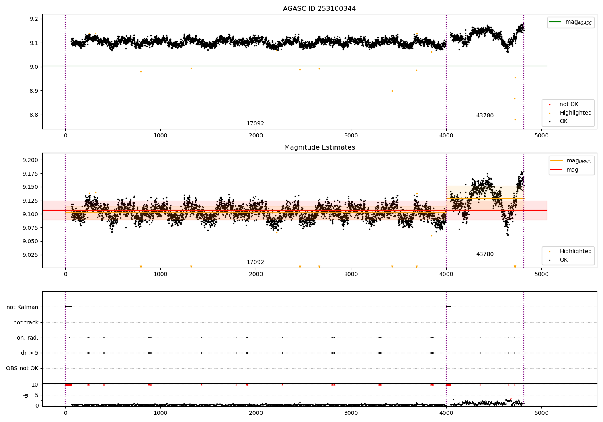Click the '9.050' y-axis tick label

31,242
